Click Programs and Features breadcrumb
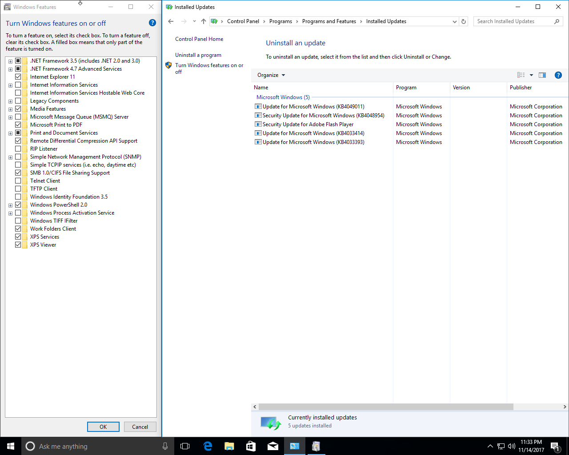 (x=329, y=21)
